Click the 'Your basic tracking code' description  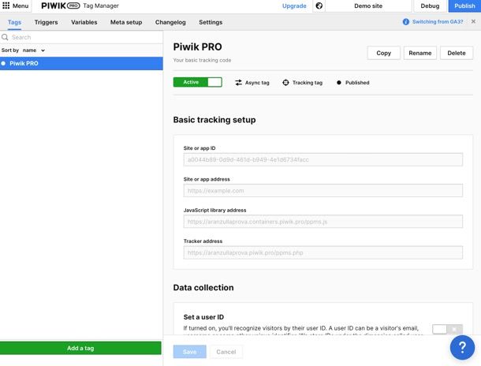point(202,60)
